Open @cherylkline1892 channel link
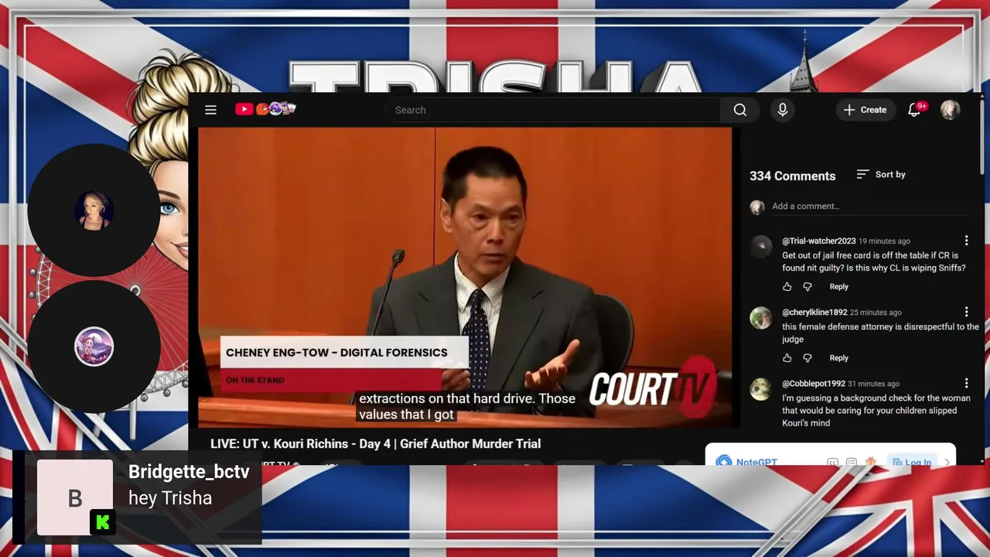 click(814, 313)
